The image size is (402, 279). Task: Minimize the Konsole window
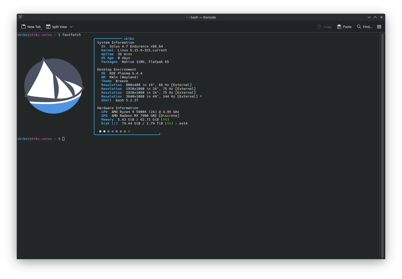click(x=369, y=17)
